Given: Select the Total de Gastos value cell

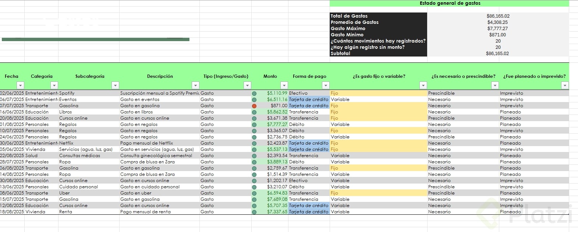Looking at the screenshot, I should click(x=498, y=16).
